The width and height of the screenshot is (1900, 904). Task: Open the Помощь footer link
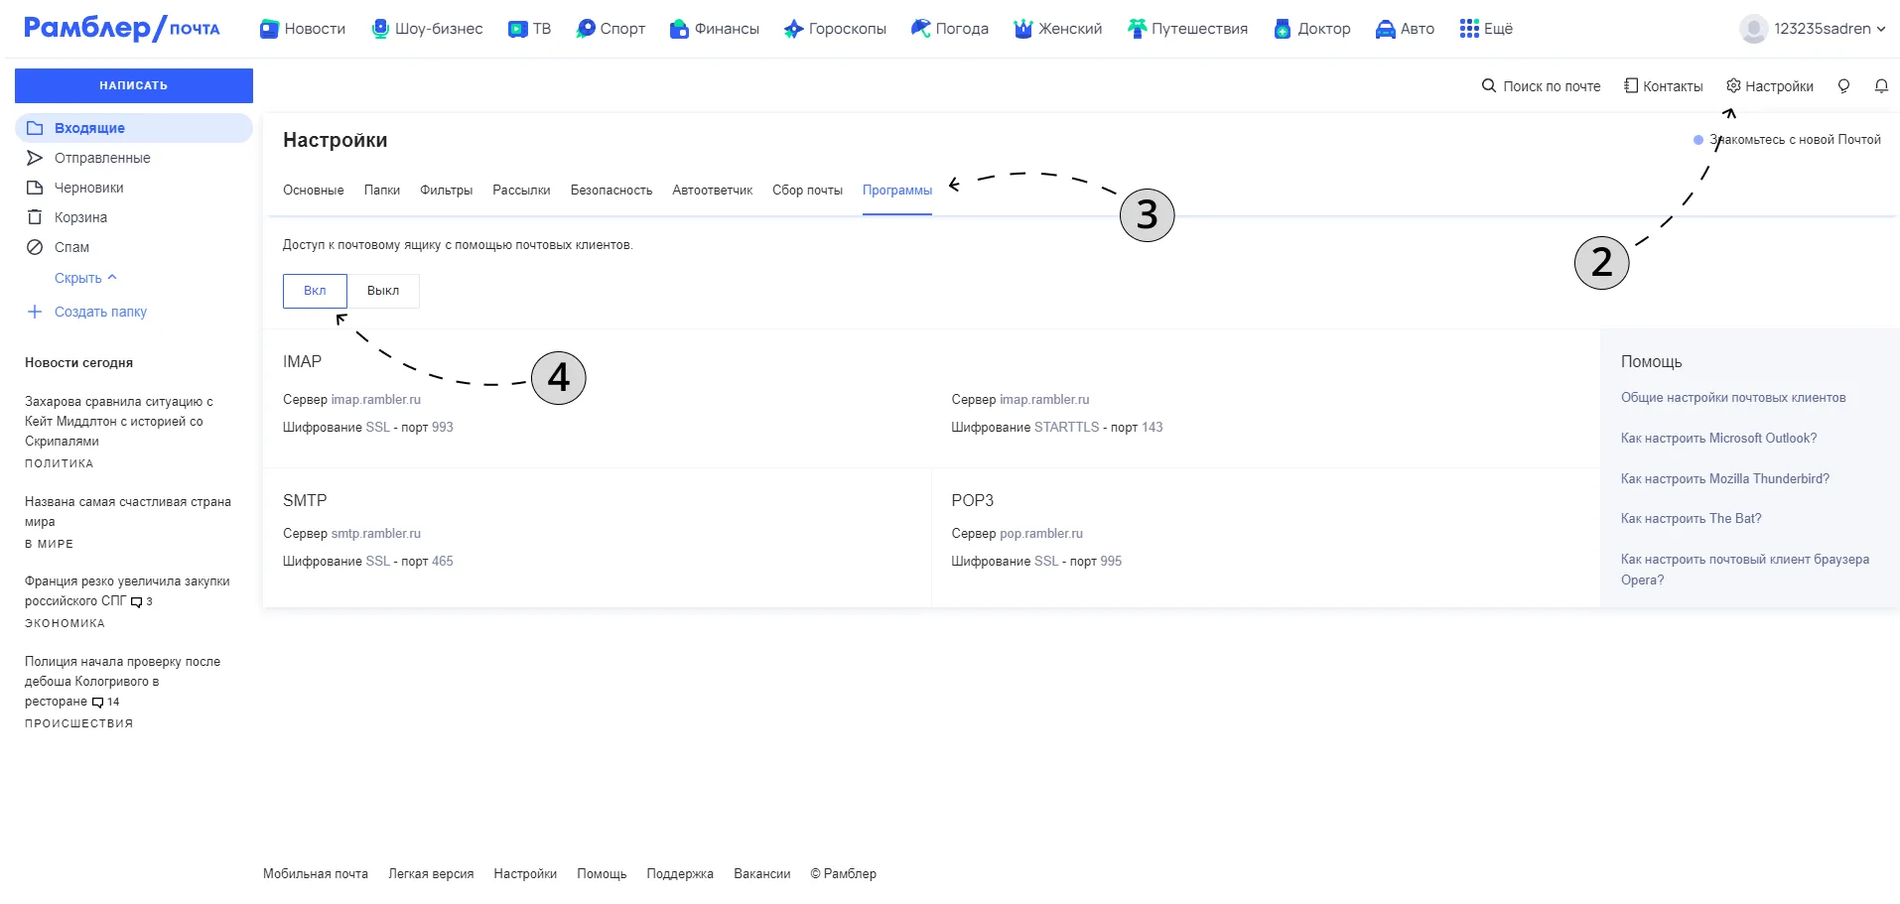coord(602,874)
